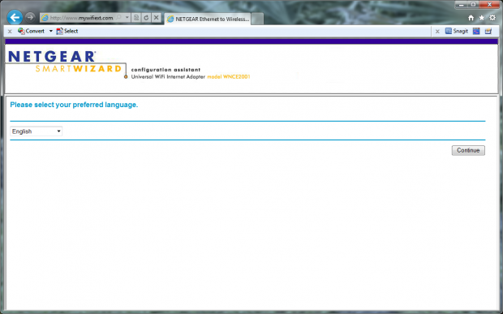Expand the Convert dropdown arrow

coord(50,31)
